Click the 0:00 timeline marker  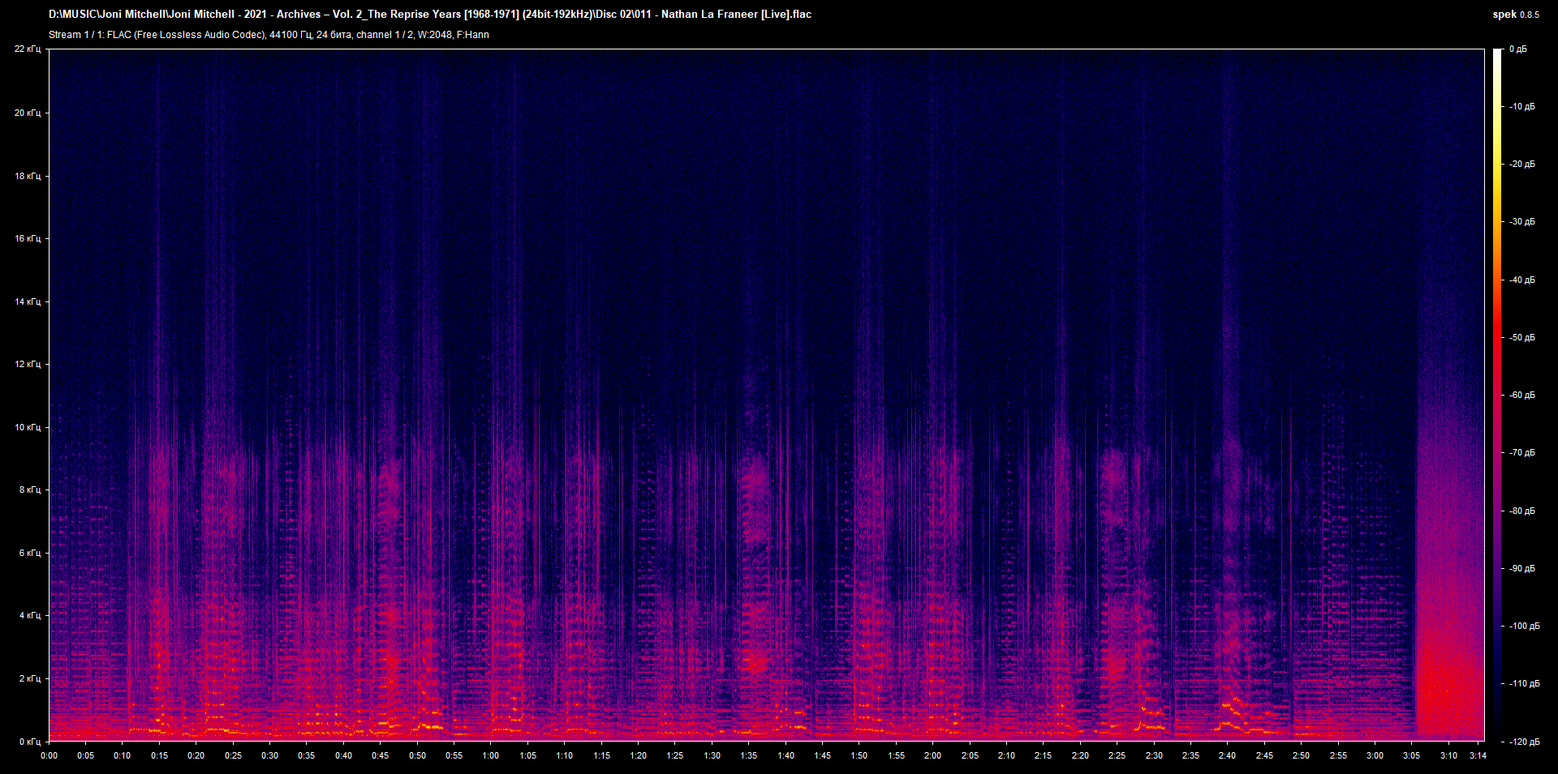51,755
